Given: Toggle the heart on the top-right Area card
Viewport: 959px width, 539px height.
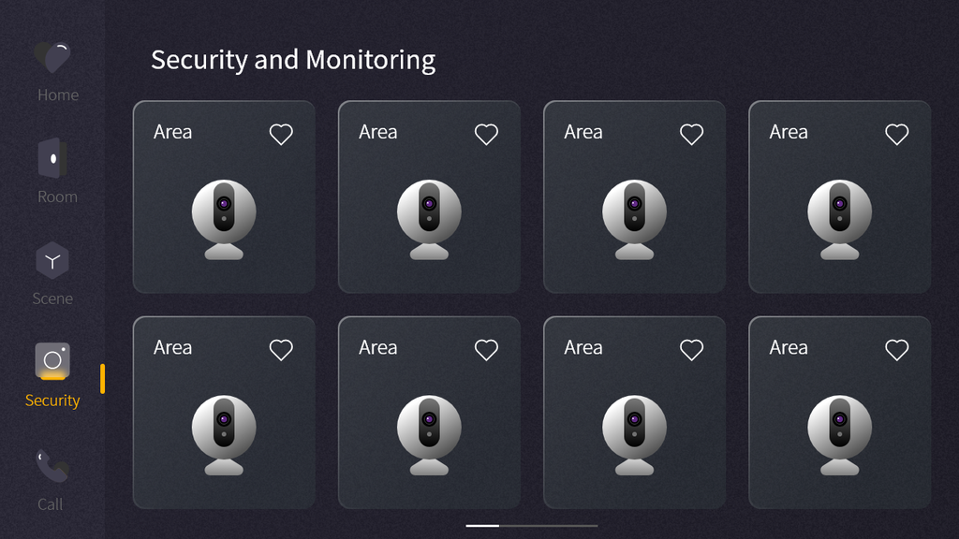Looking at the screenshot, I should point(896,134).
